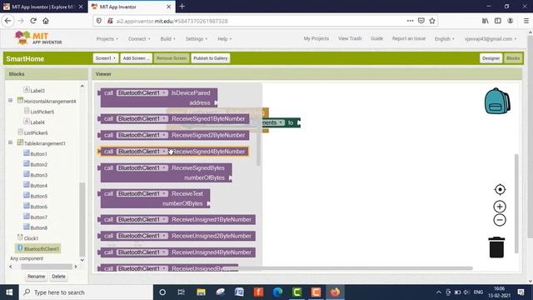
Task: Open the Firefox library icon
Action: tap(486, 21)
